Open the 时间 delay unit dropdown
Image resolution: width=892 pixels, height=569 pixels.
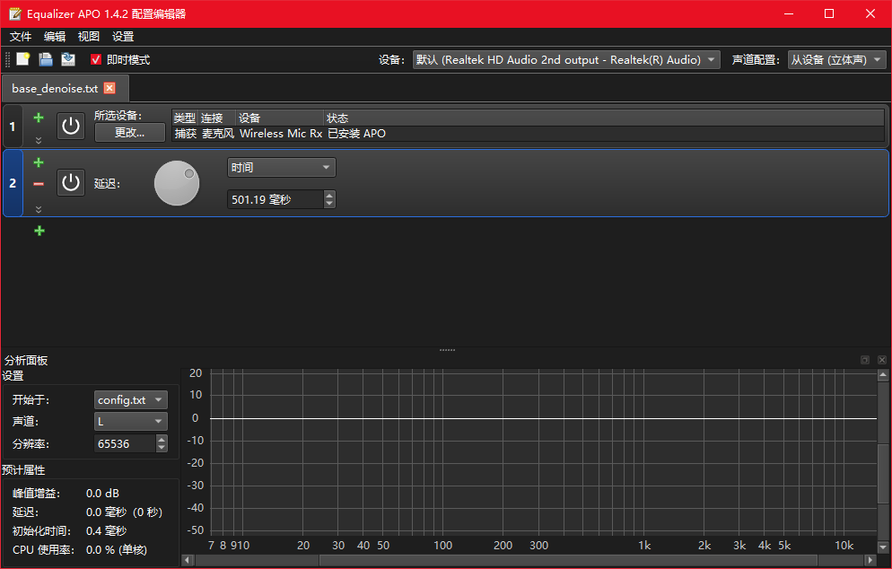coord(282,167)
